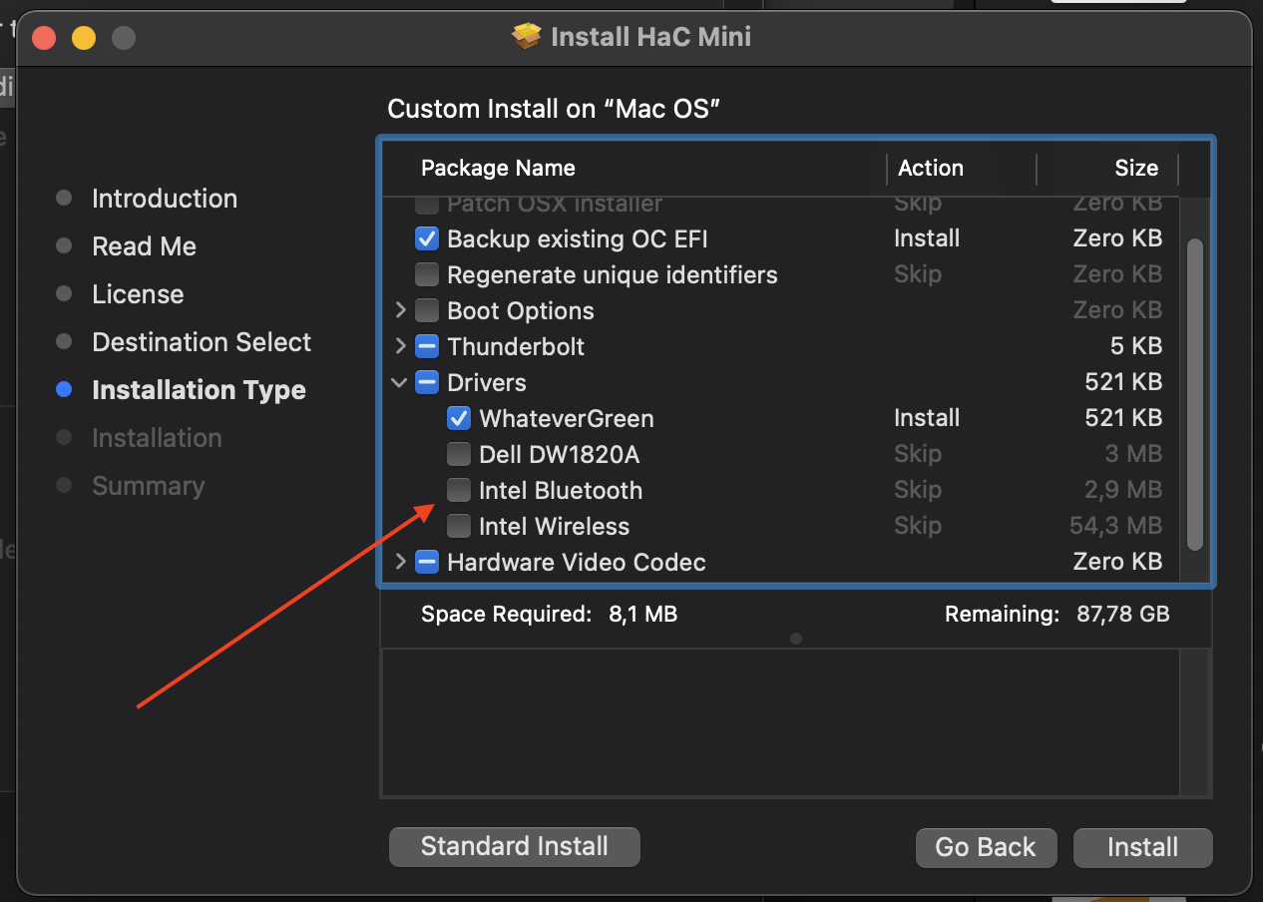Click the Thunderbolt row label
Image resolution: width=1263 pixels, height=902 pixels.
(x=516, y=346)
